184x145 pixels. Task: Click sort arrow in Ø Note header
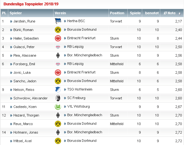pos(180,13)
